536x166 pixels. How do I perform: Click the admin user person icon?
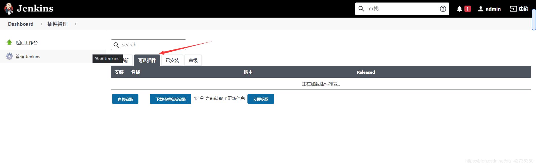tap(481, 9)
